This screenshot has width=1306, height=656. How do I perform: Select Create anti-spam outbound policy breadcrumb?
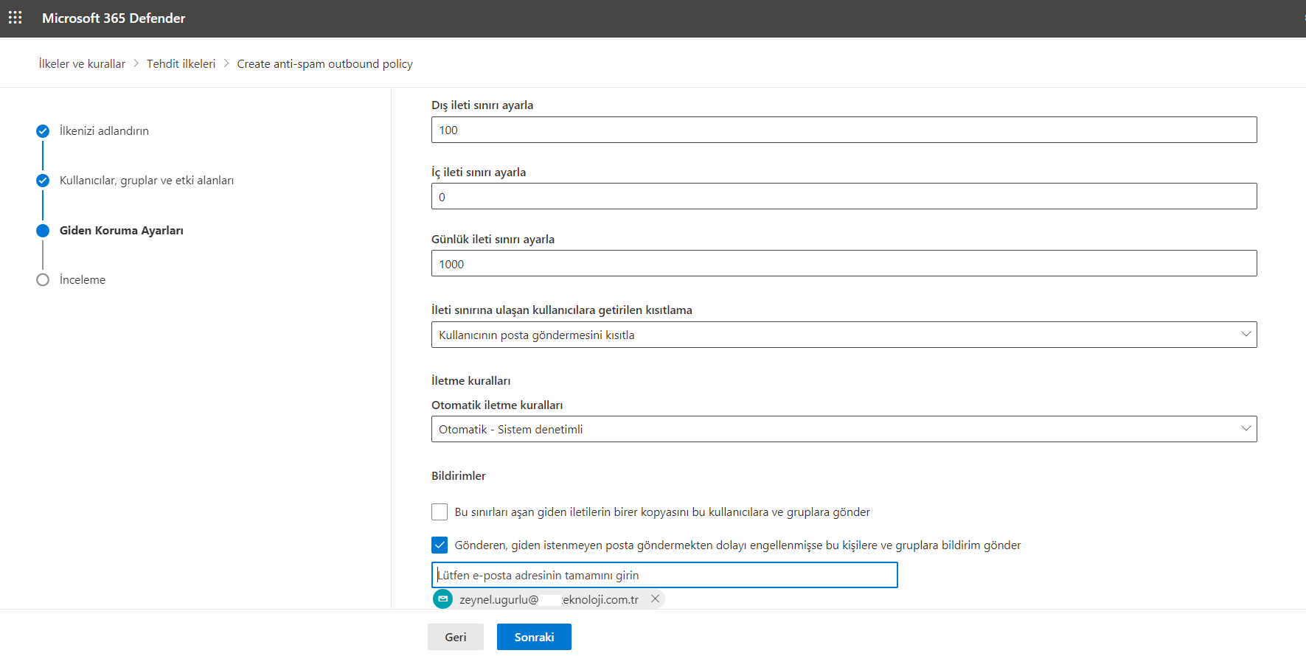(324, 64)
